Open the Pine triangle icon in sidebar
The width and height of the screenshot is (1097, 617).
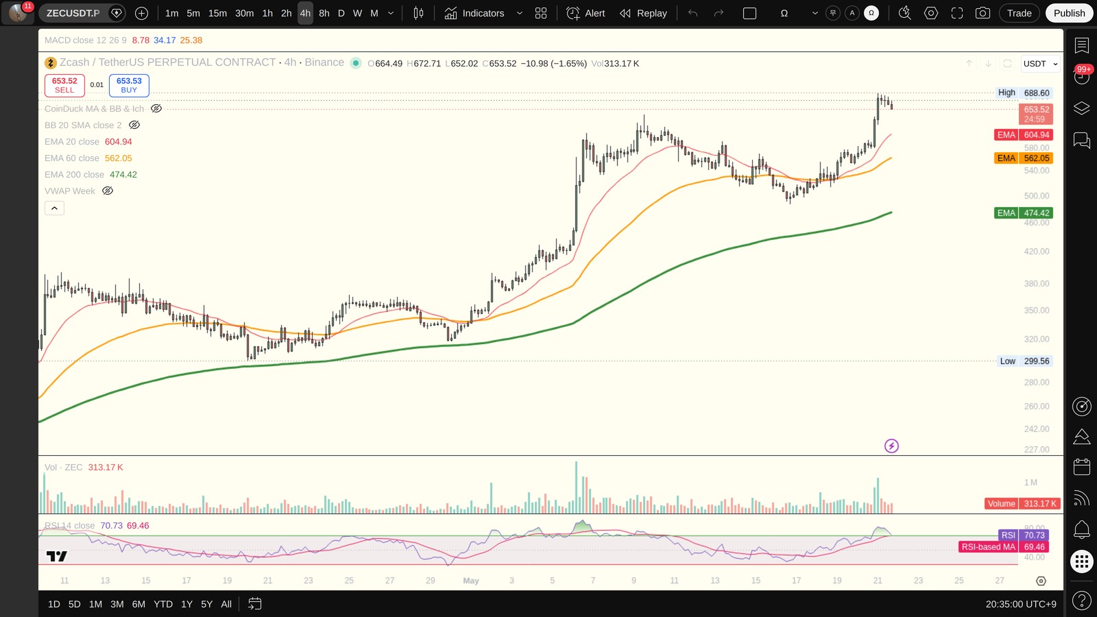(1082, 437)
